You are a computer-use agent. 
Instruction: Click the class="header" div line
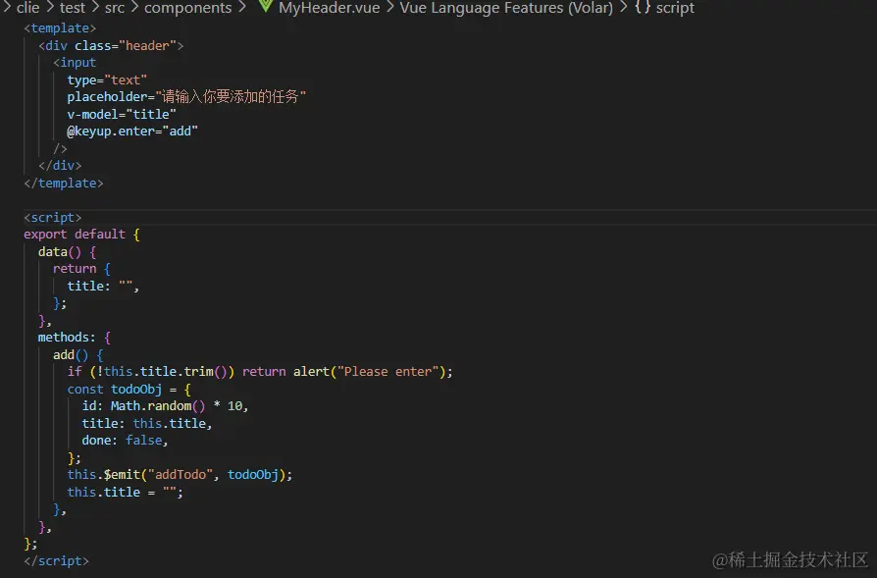pyautogui.click(x=111, y=45)
